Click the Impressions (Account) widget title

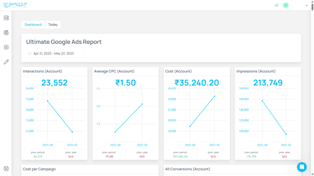pos(256,71)
